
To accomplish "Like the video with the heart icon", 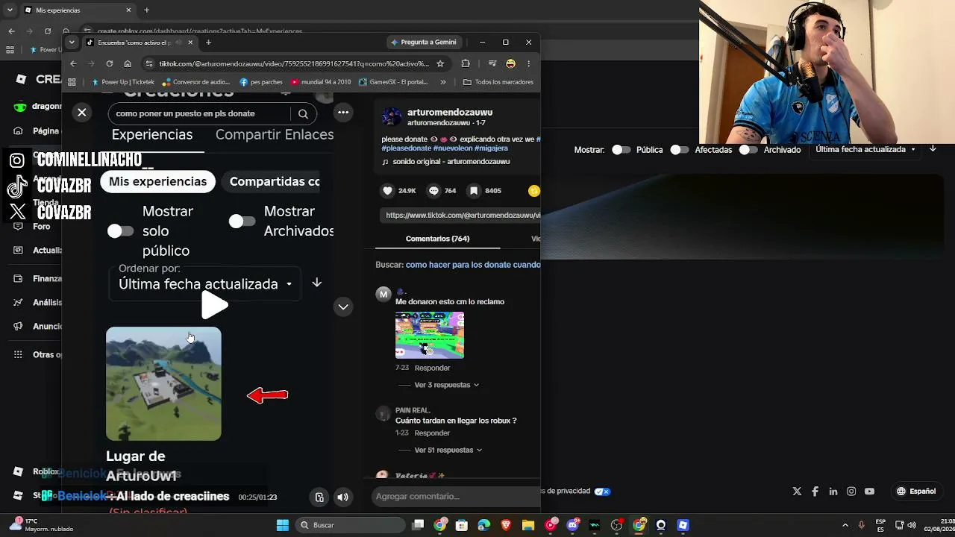I will point(387,191).
